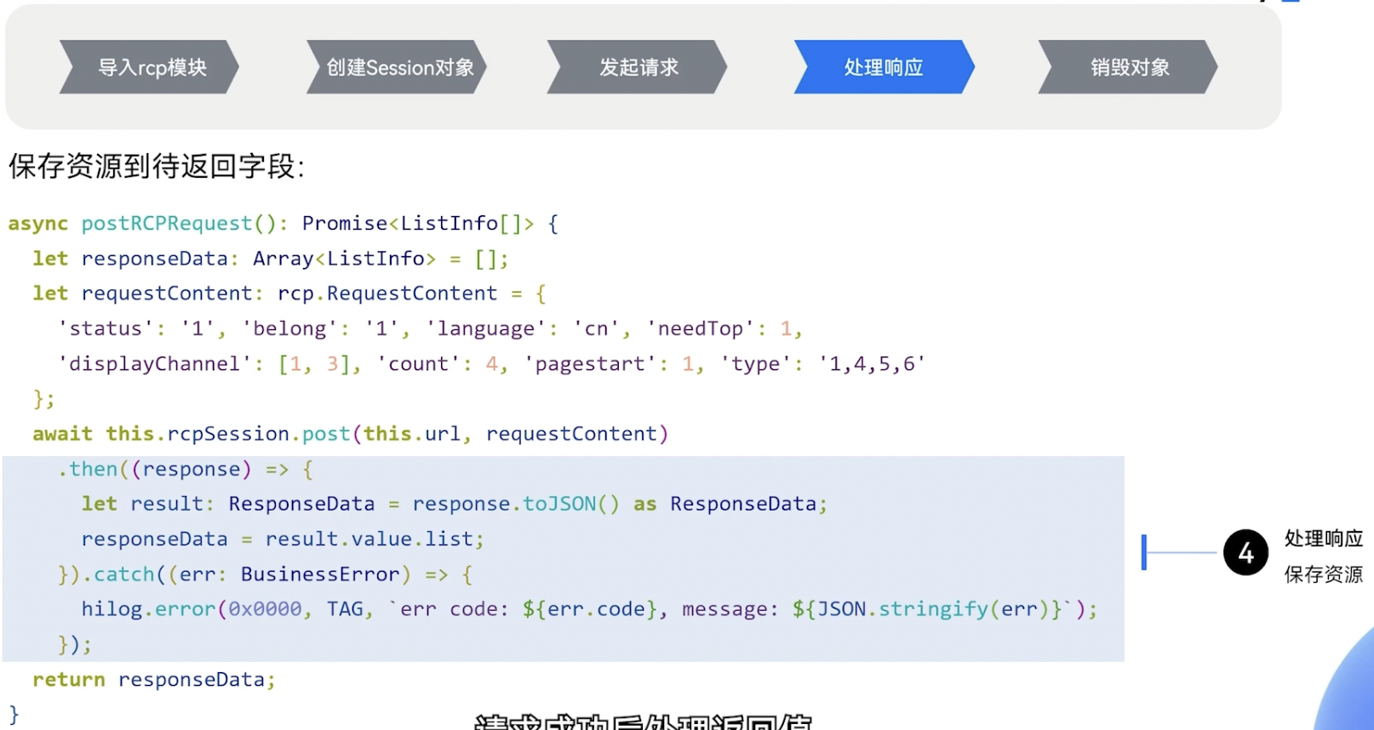
Task: Click the 处理响应 label beside step 4
Action: tap(1324, 539)
